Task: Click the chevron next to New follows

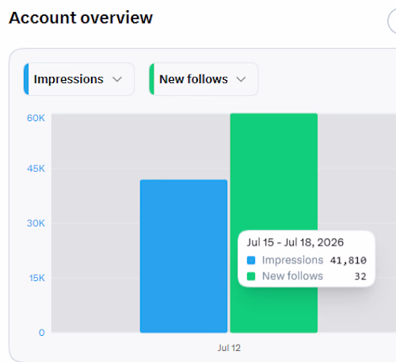Action: pos(241,79)
